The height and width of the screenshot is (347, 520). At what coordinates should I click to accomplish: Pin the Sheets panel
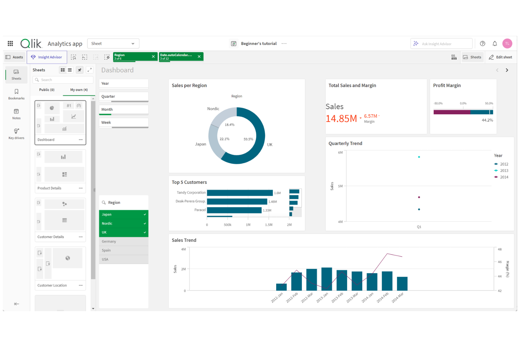[x=79, y=70]
